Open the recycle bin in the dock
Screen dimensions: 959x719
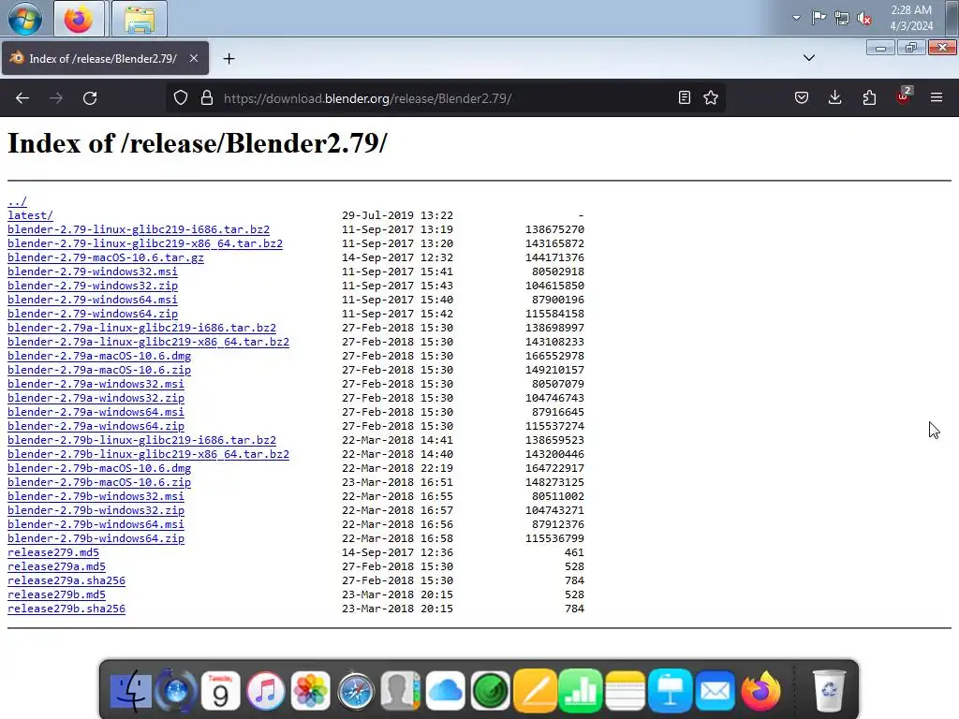[829, 692]
